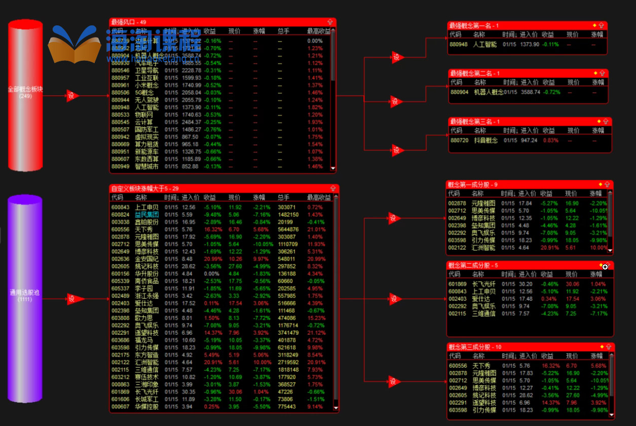Click the 设 node feeding 最强概念第一名 panel
636x426 pixels.
tap(396, 57)
